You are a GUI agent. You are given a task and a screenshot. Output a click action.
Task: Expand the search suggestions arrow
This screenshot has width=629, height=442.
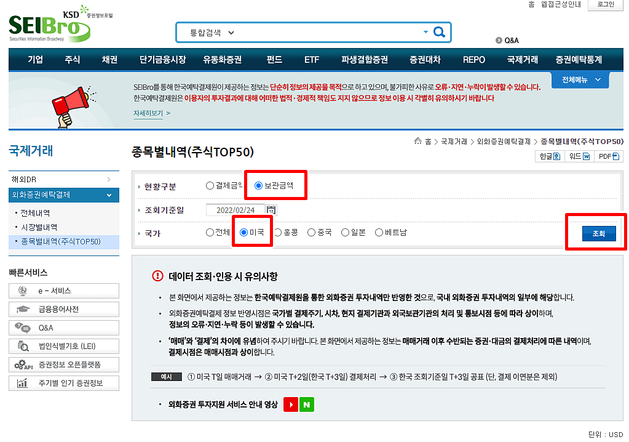coord(425,32)
